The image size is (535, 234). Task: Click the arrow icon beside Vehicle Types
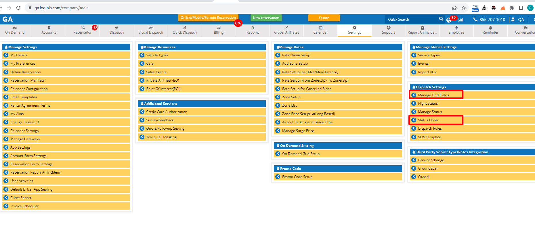pos(142,55)
